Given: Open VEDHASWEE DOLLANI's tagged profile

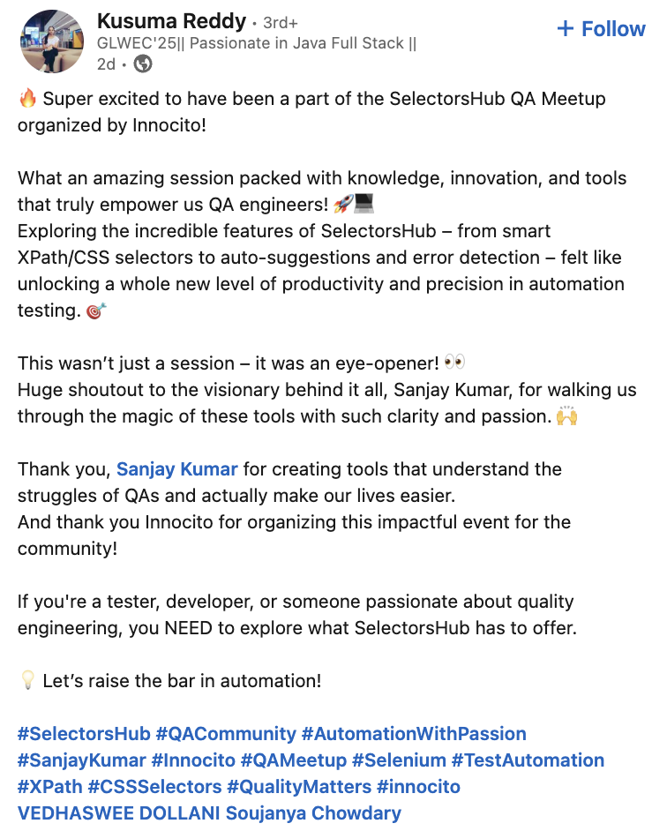Looking at the screenshot, I should point(119,813).
